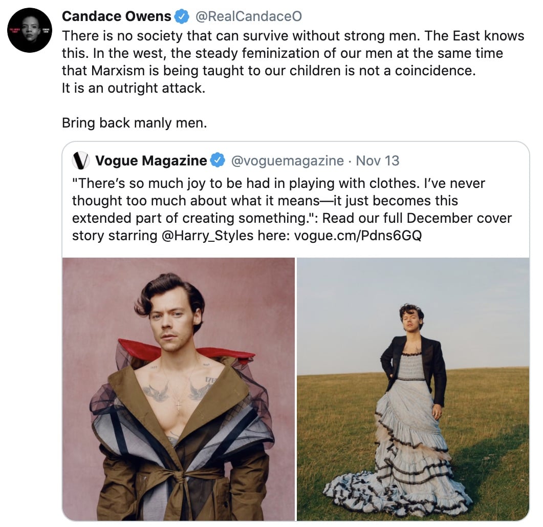Click the red collar in left photo

point(187,352)
